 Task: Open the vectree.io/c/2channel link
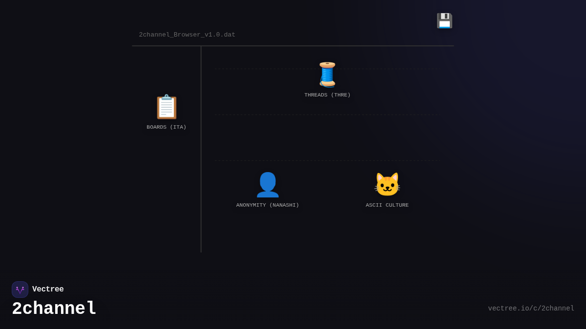[531, 309]
